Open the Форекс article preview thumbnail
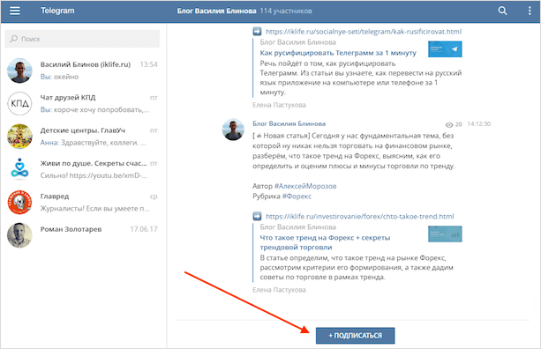This screenshot has height=349, width=541. 445,234
